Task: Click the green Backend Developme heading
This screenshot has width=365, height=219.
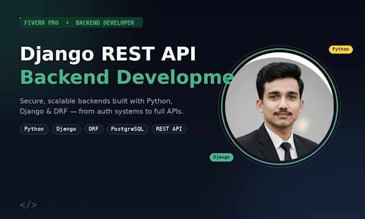Action: [x=127, y=78]
